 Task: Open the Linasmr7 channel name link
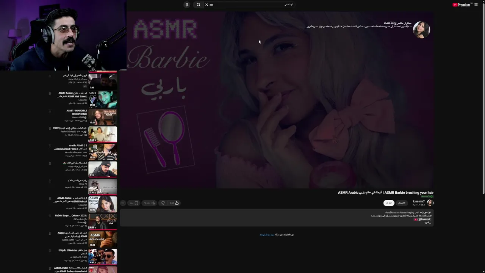click(x=419, y=201)
